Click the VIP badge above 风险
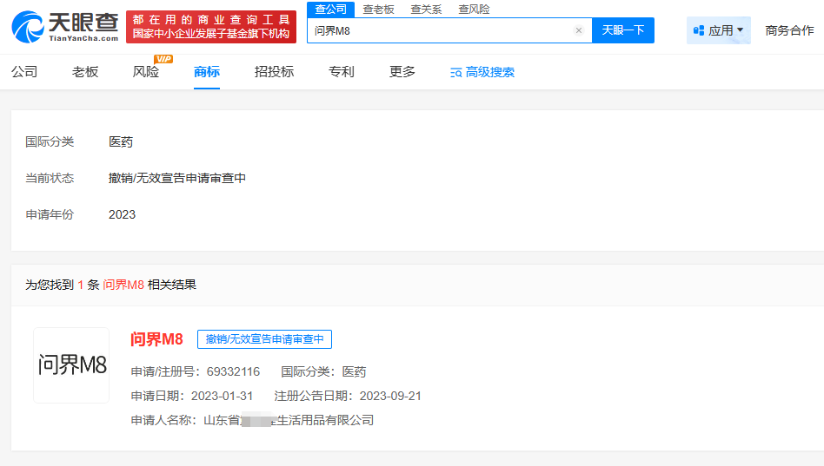 pos(163,59)
